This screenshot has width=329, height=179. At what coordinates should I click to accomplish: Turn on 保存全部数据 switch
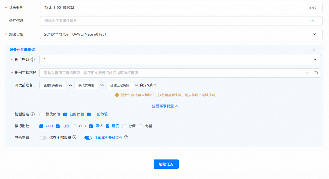pos(43,138)
